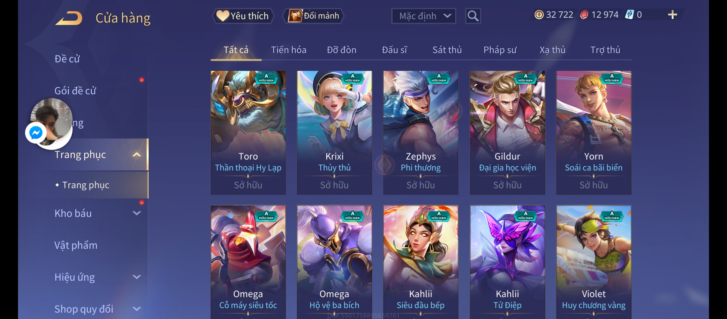Tap the gold coin balance icon
727x319 pixels.
[539, 15]
